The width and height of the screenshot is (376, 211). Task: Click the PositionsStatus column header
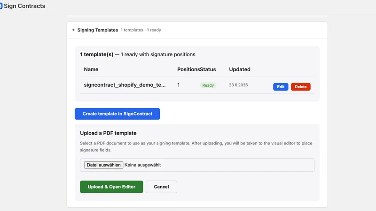coord(196,69)
